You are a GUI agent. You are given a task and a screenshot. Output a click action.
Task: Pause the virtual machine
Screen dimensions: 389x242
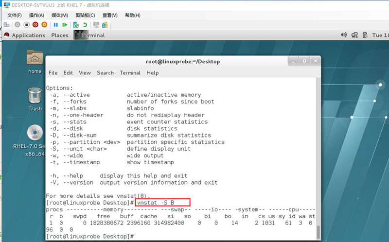pos(56,24)
